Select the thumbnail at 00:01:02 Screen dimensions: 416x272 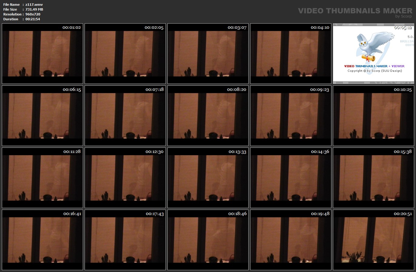(42, 54)
